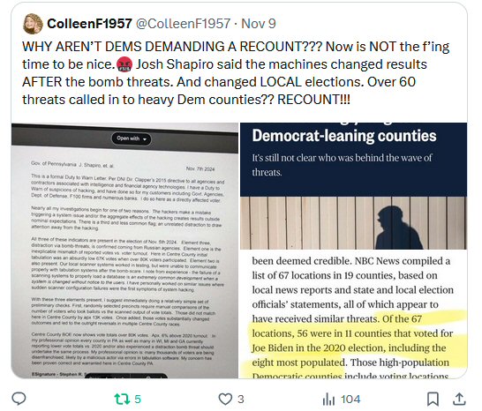Open view analytics bar chart icon
The width and height of the screenshot is (482, 411).
point(328,400)
